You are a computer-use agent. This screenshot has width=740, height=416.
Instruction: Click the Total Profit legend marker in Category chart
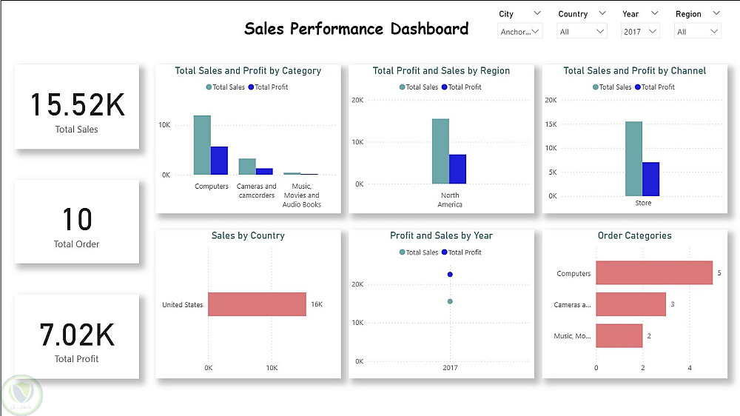click(251, 87)
